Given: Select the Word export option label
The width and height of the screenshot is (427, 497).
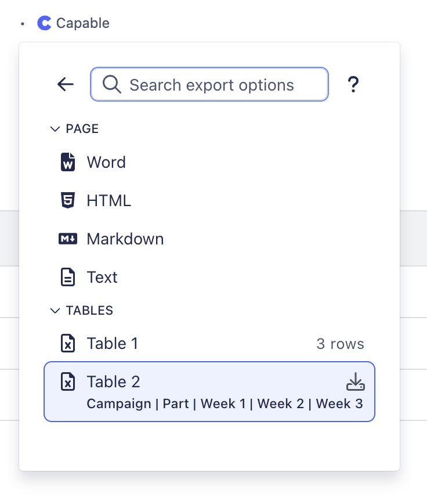Looking at the screenshot, I should click(x=106, y=162).
